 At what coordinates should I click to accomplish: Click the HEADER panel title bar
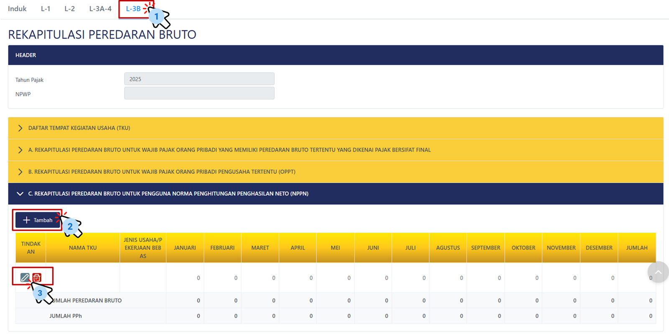[335, 55]
